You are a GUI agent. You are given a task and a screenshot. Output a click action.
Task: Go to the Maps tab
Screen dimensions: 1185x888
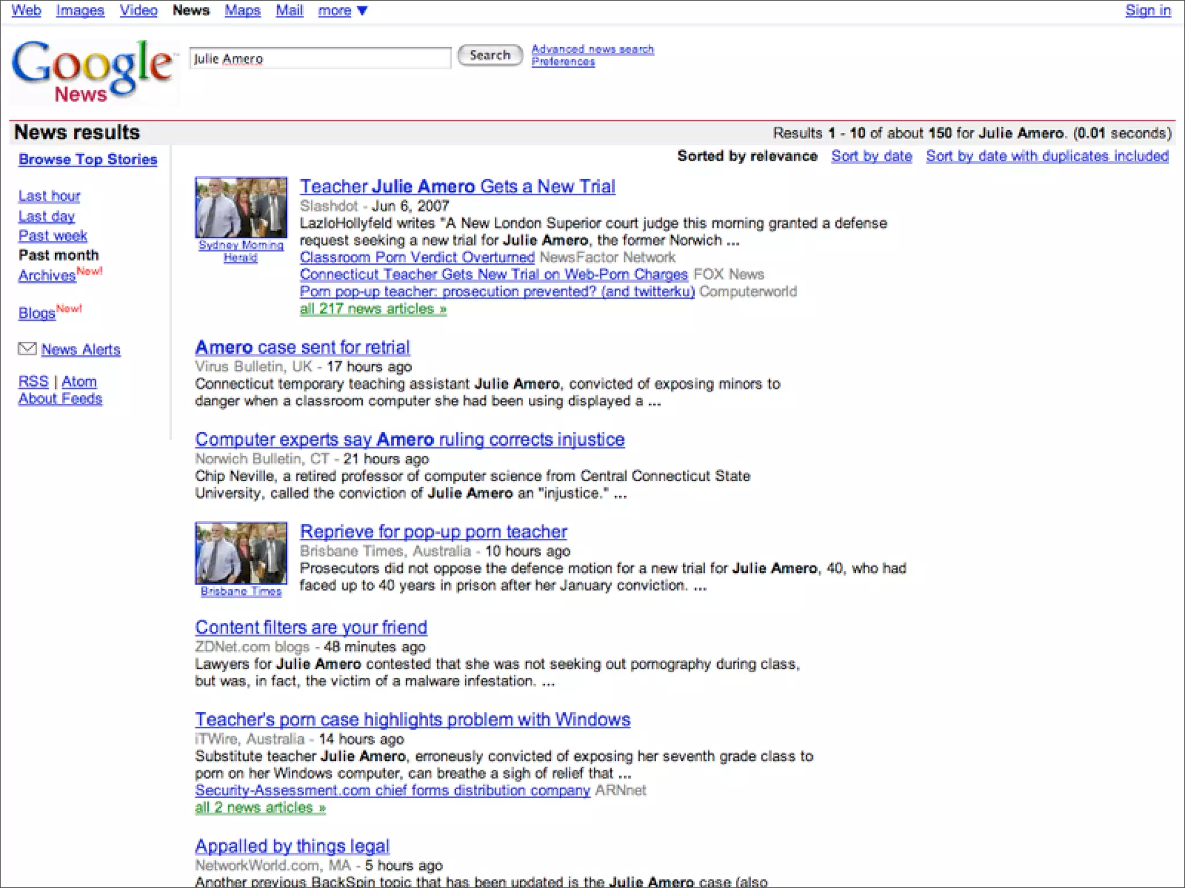(242, 10)
